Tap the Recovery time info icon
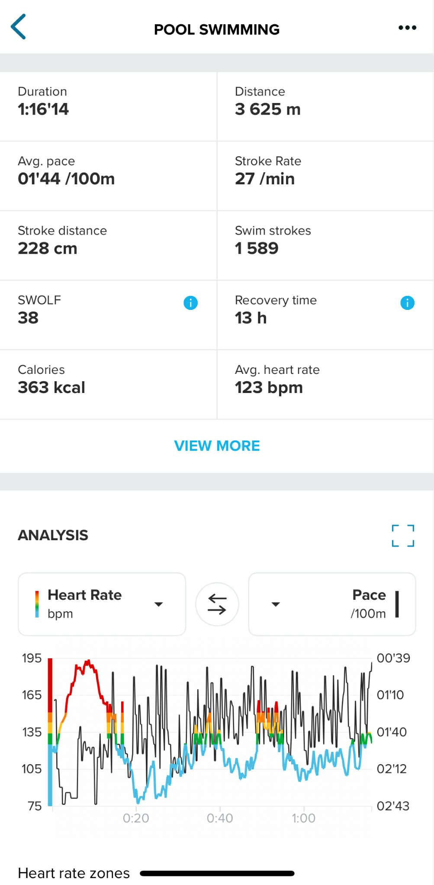 (407, 303)
